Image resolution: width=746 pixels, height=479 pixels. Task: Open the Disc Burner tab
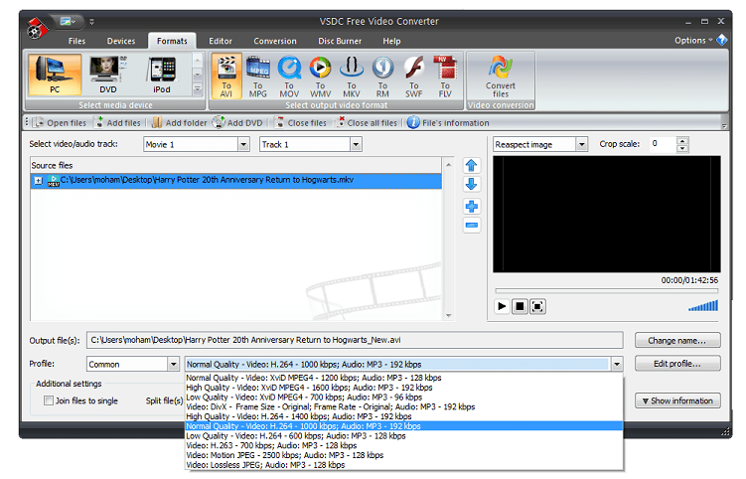click(x=340, y=41)
